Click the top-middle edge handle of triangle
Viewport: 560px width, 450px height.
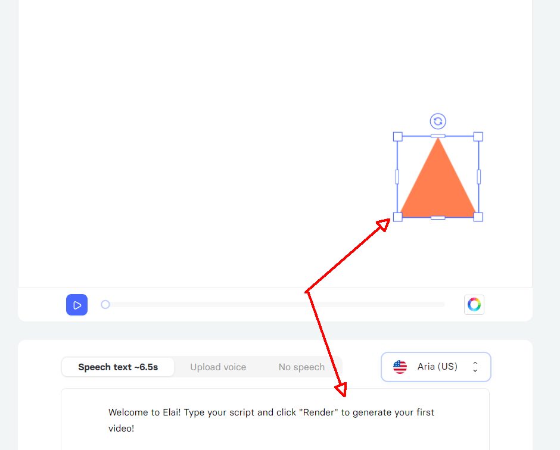[x=438, y=136]
